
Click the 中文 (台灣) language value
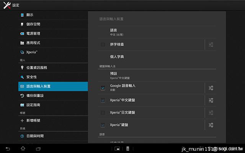tap(117, 35)
